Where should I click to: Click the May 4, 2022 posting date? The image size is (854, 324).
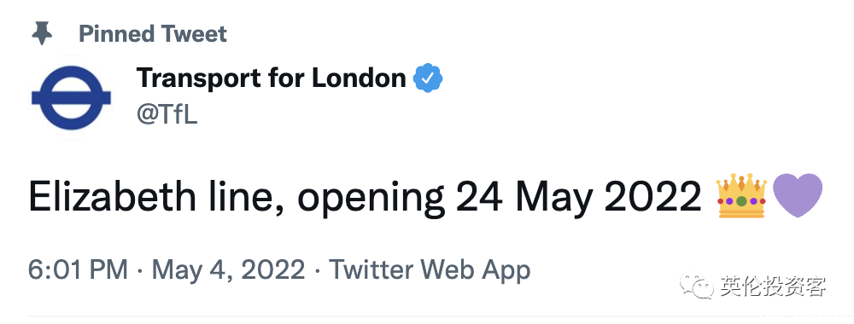pos(228,269)
